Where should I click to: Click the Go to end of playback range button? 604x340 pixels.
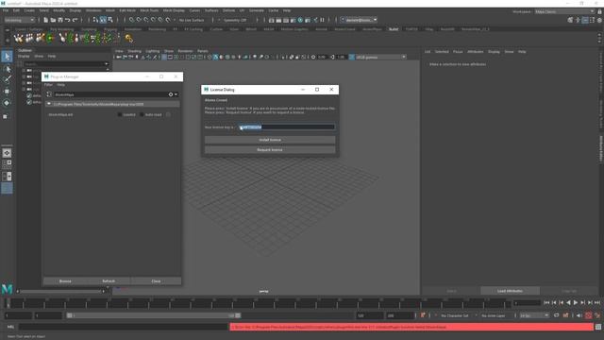(x=597, y=303)
